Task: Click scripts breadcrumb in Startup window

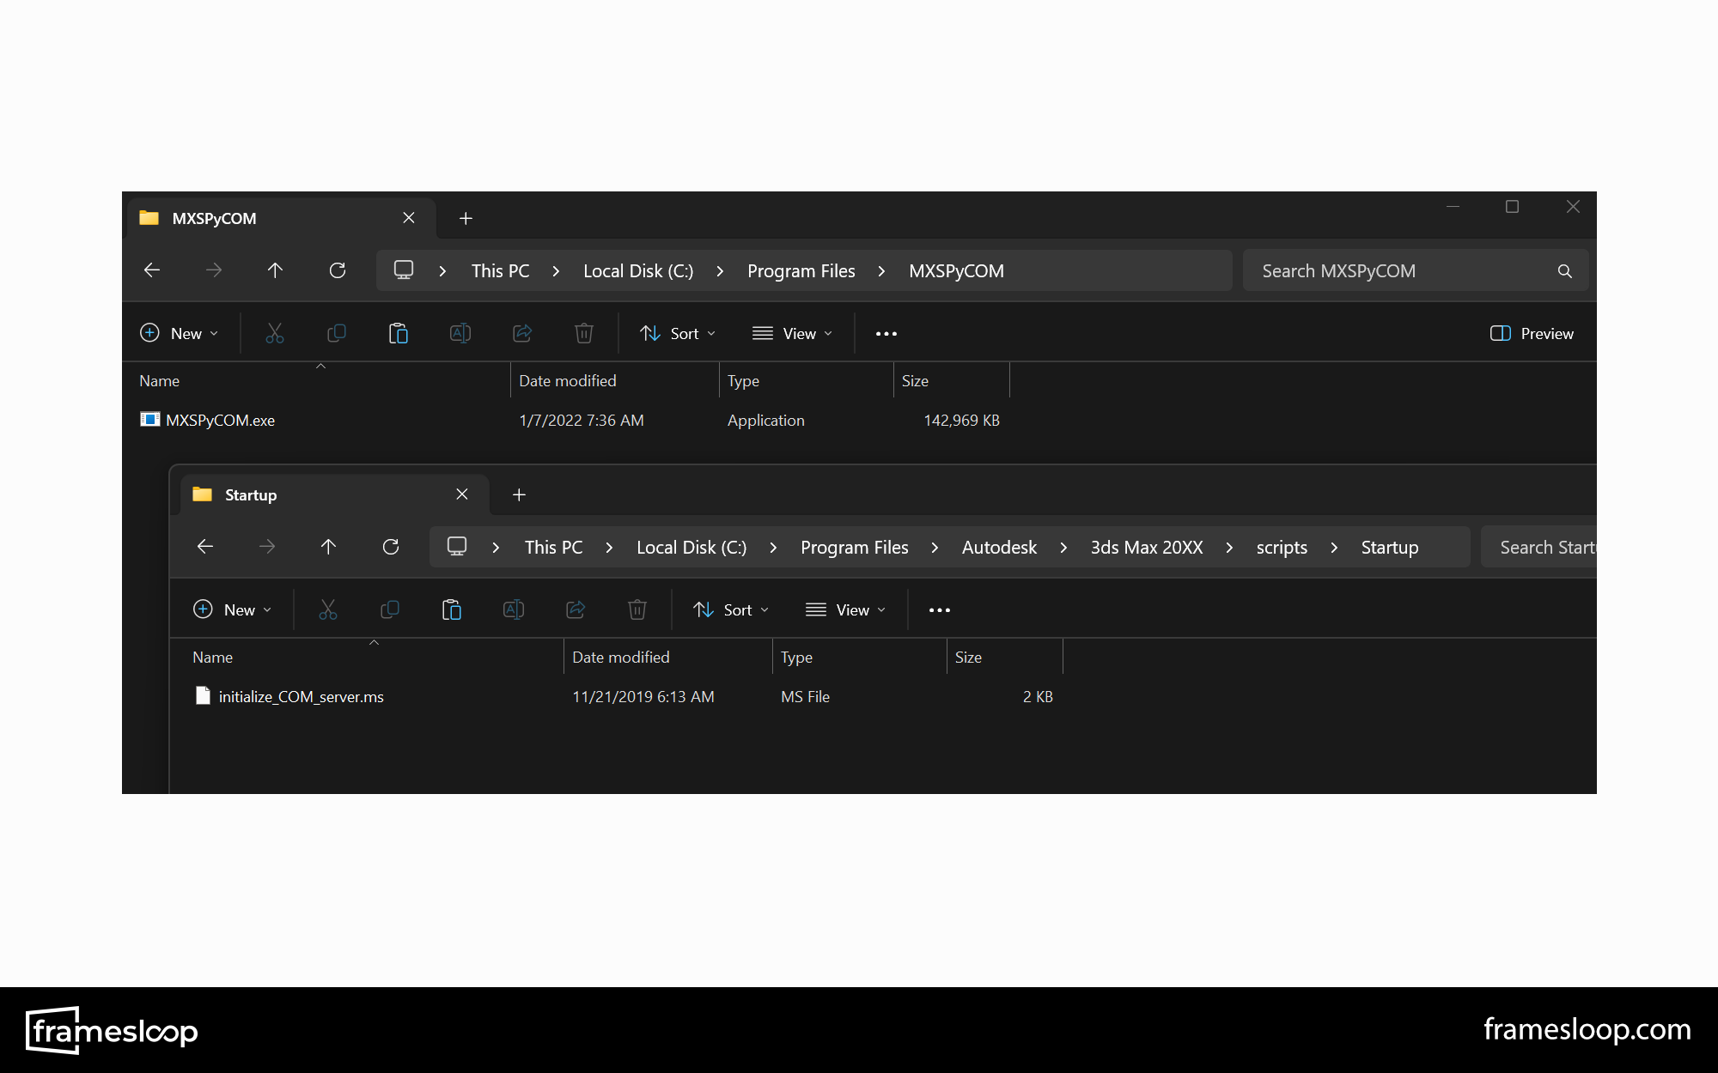Action: [1282, 548]
